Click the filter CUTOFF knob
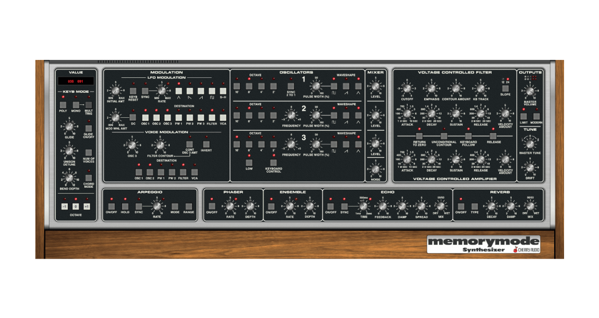 click(407, 89)
